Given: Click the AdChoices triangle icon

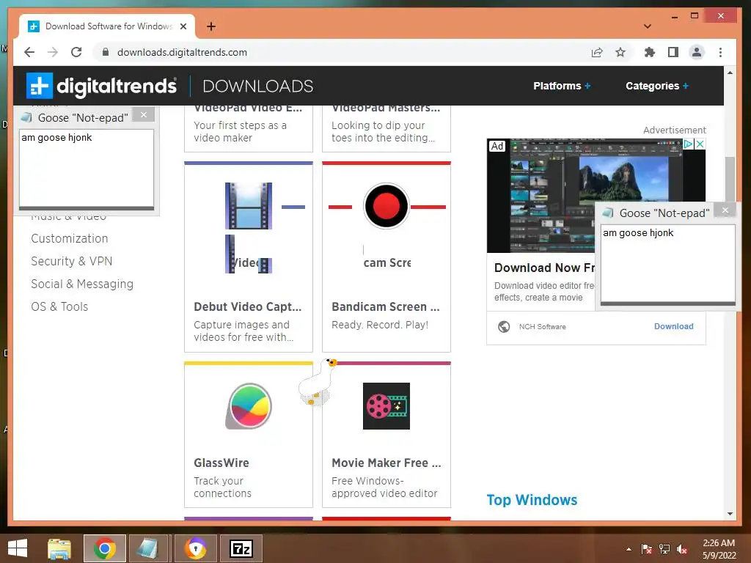Looking at the screenshot, I should [688, 144].
